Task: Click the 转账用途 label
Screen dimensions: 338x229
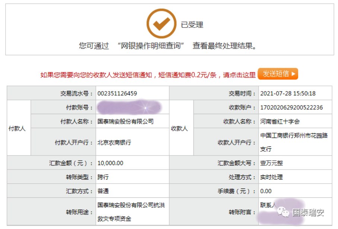Action: pyautogui.click(x=79, y=212)
